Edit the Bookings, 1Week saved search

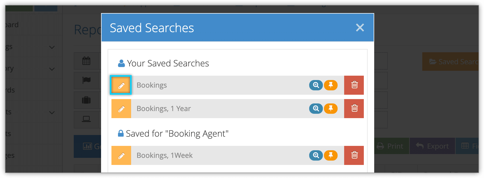121,155
